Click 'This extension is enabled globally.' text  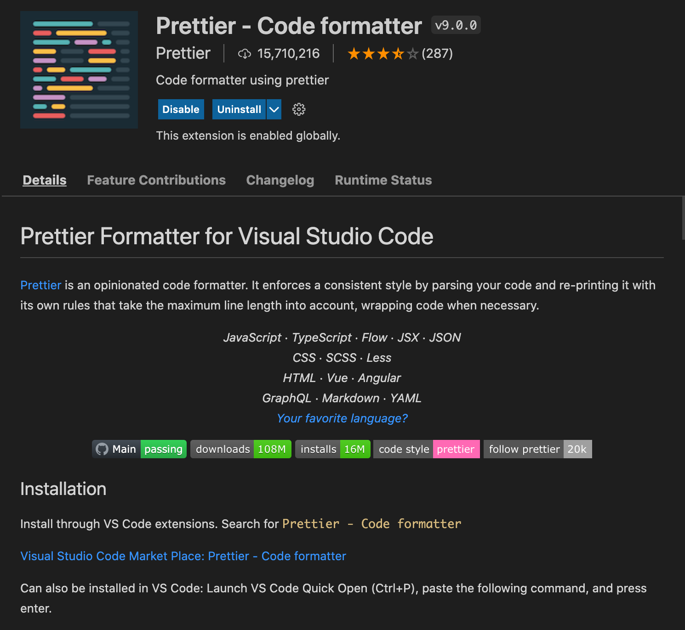tap(248, 136)
